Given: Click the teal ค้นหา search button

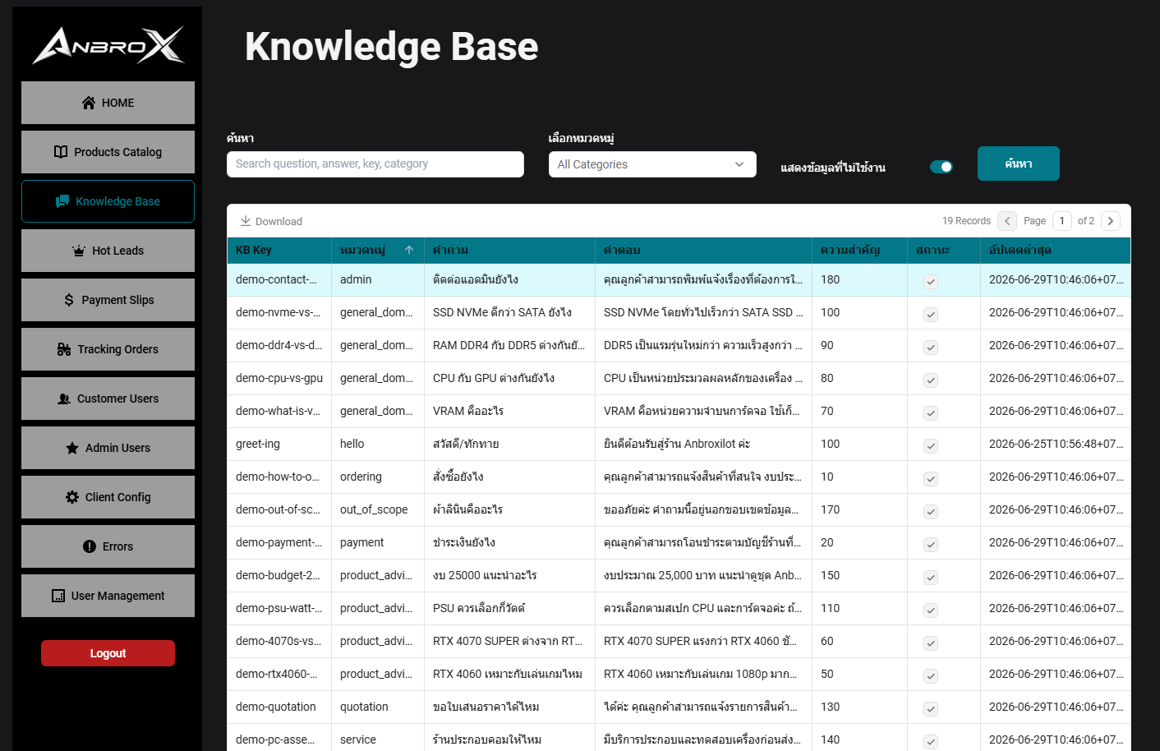Looking at the screenshot, I should coord(1019,164).
